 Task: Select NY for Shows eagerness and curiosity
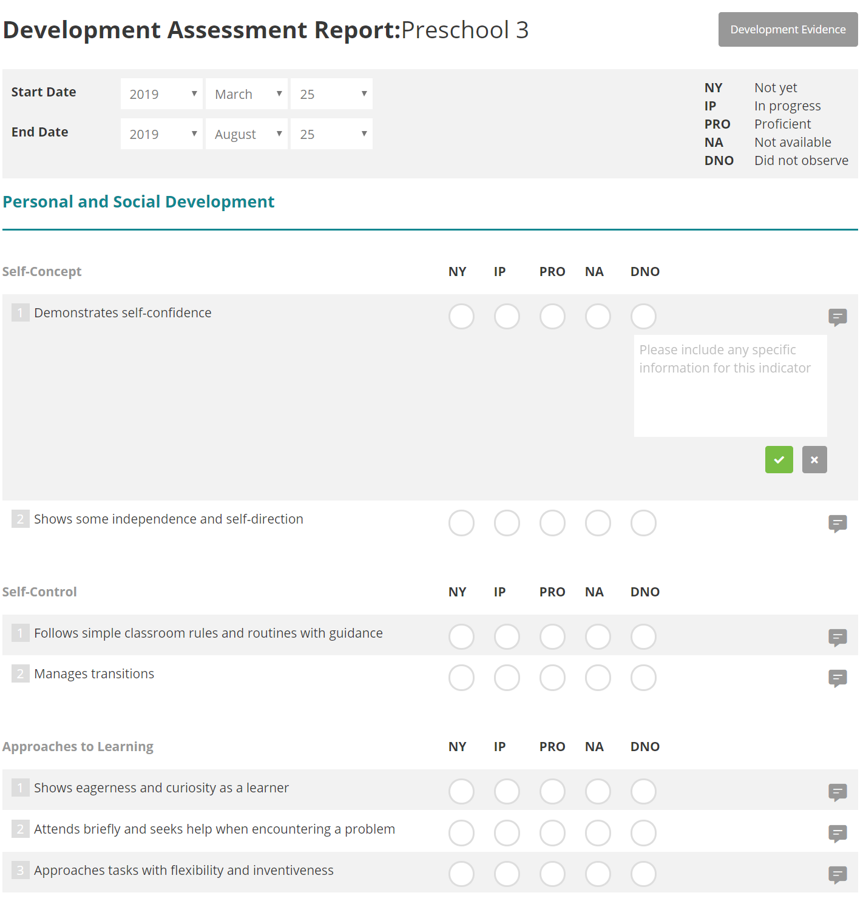[461, 791]
